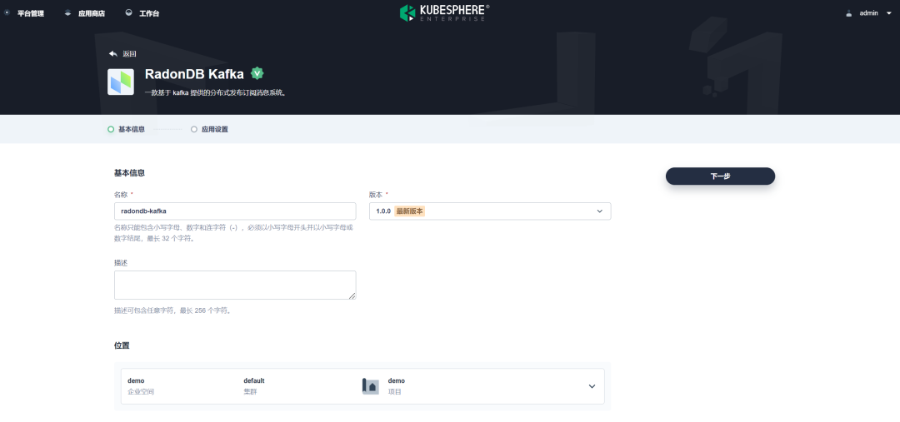Click the RadonDB Kafka app logo
Screen dimensions: 900x422
tap(121, 82)
